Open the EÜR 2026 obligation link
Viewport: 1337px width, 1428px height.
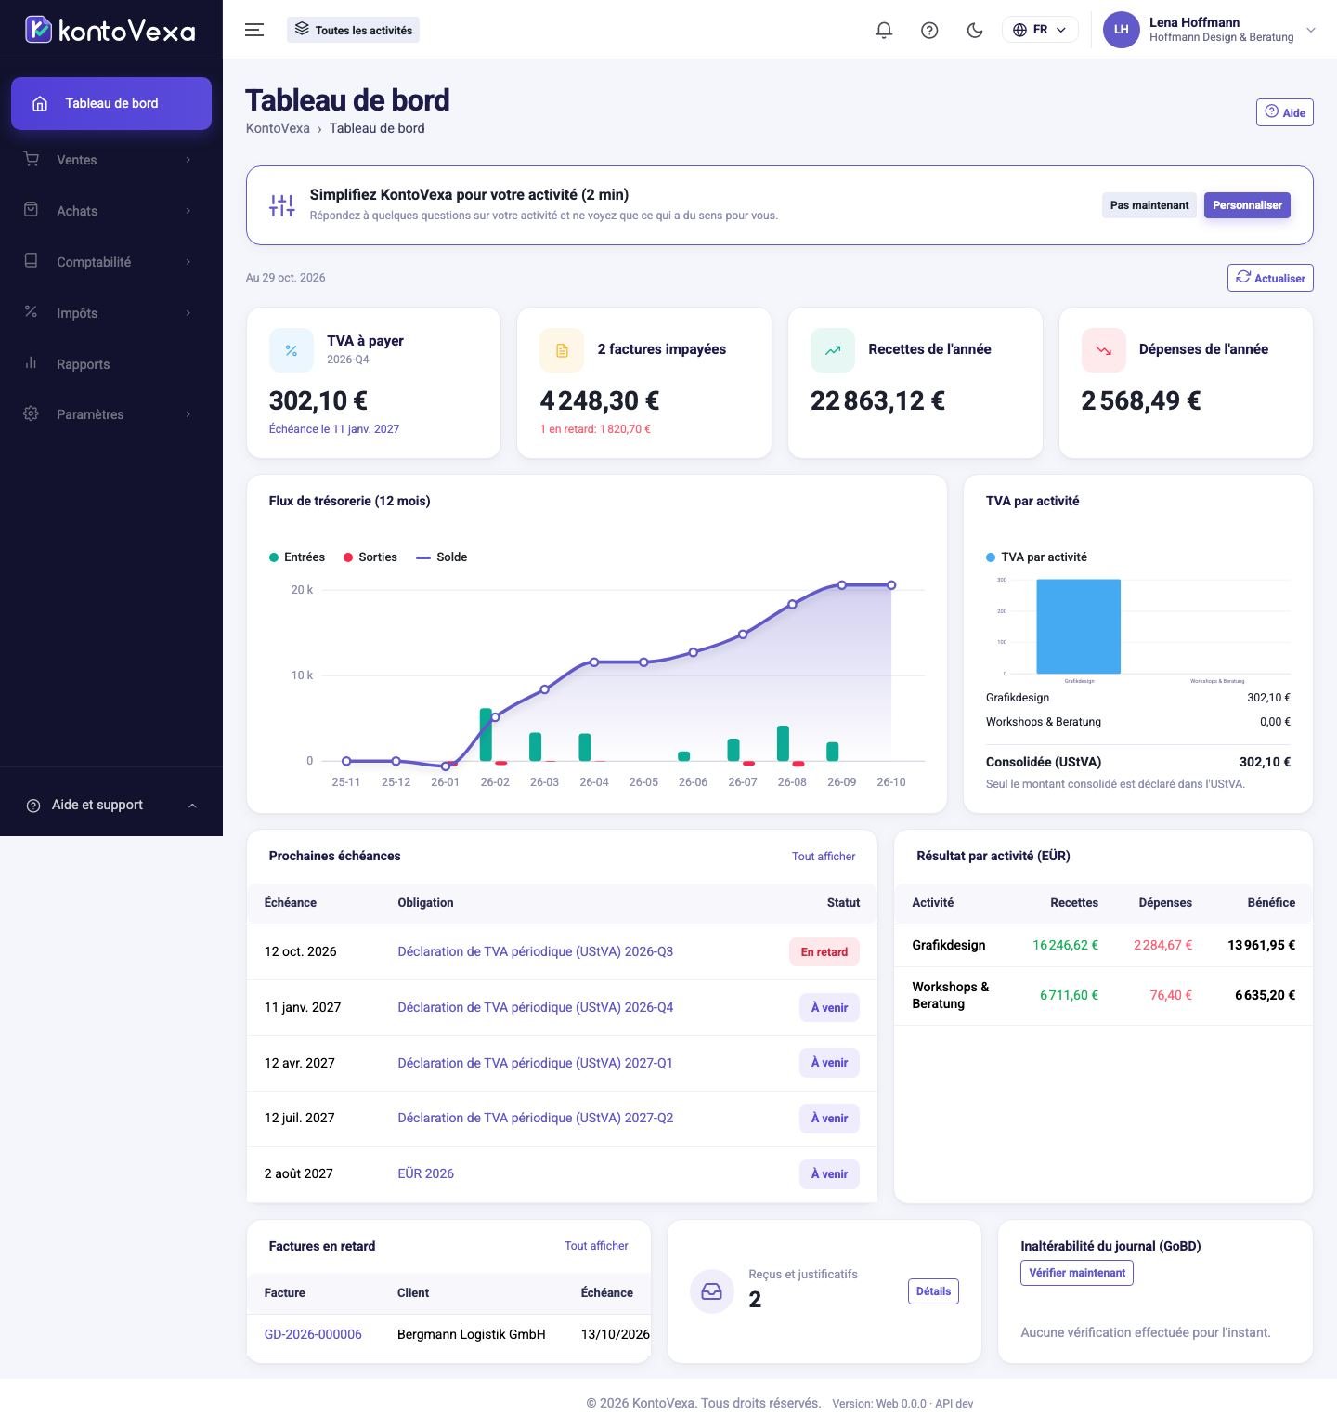[x=426, y=1173]
